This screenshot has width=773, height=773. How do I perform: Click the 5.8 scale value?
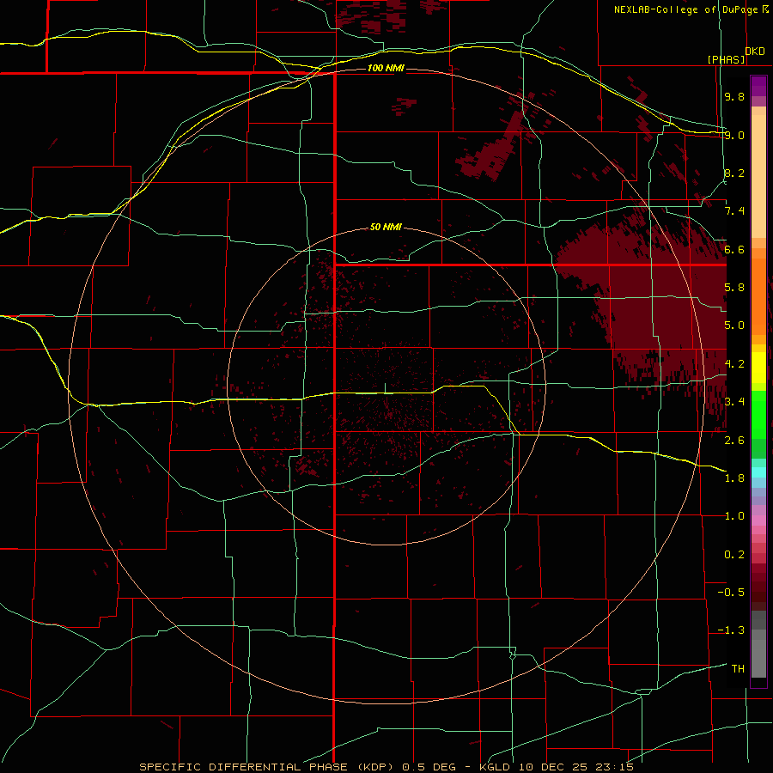pos(734,288)
